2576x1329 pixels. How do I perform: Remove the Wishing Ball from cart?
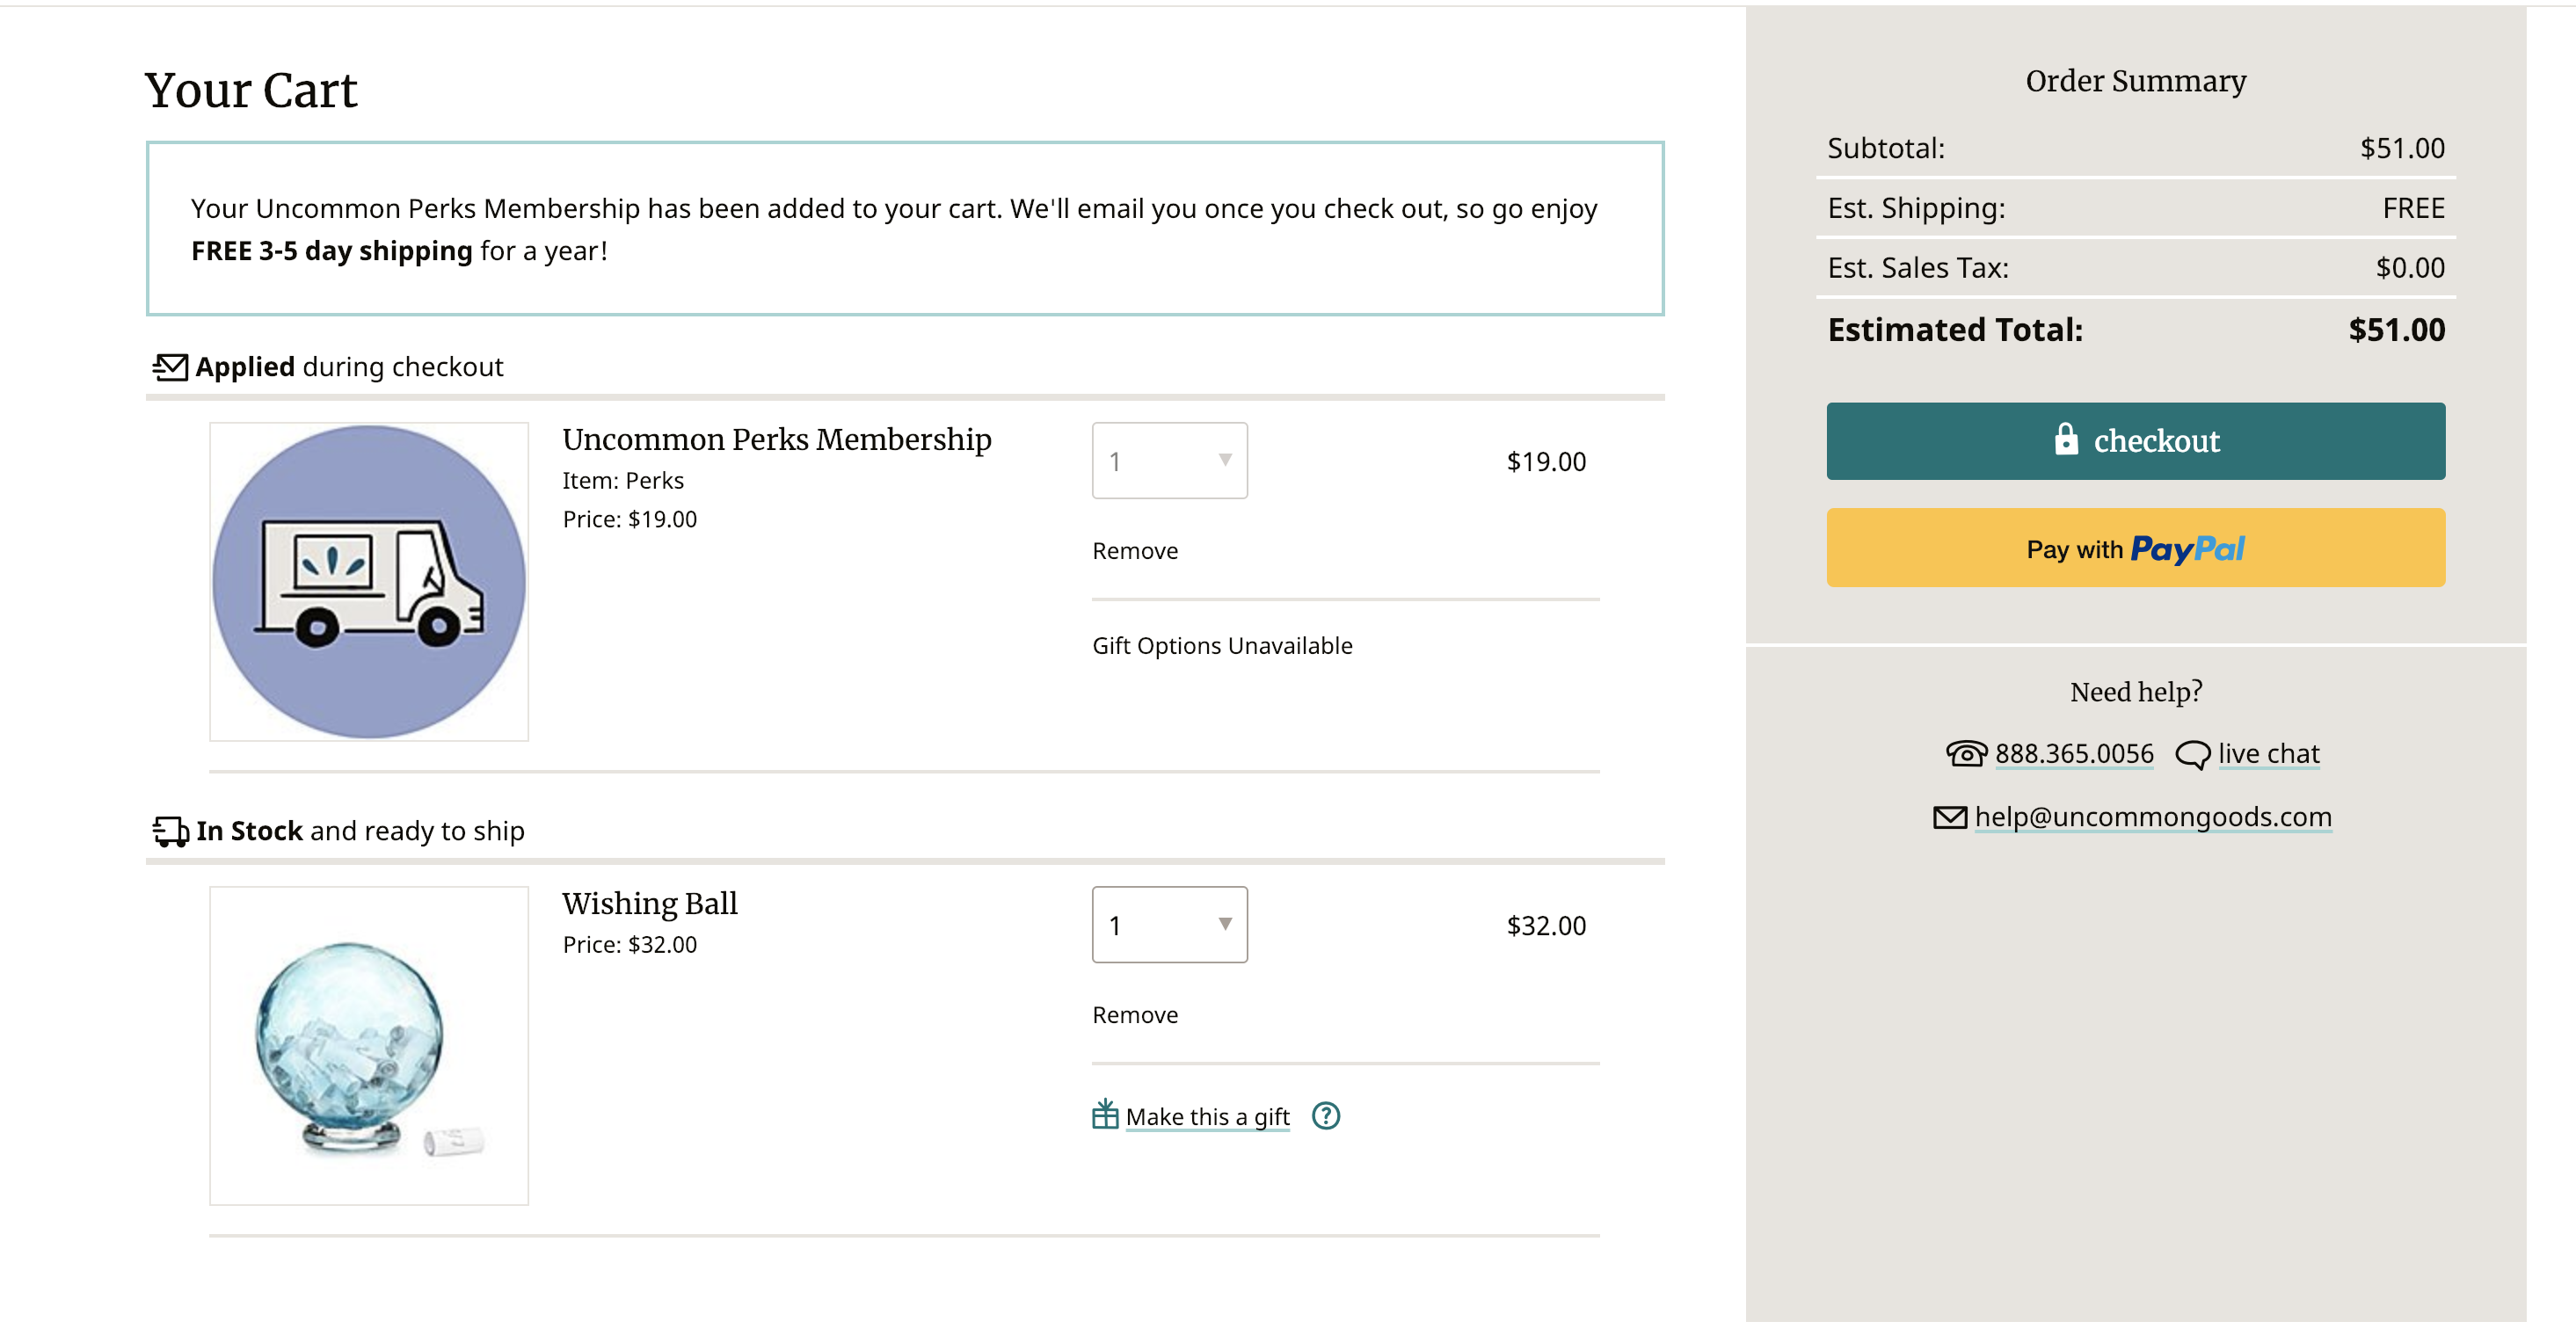pyautogui.click(x=1135, y=1015)
